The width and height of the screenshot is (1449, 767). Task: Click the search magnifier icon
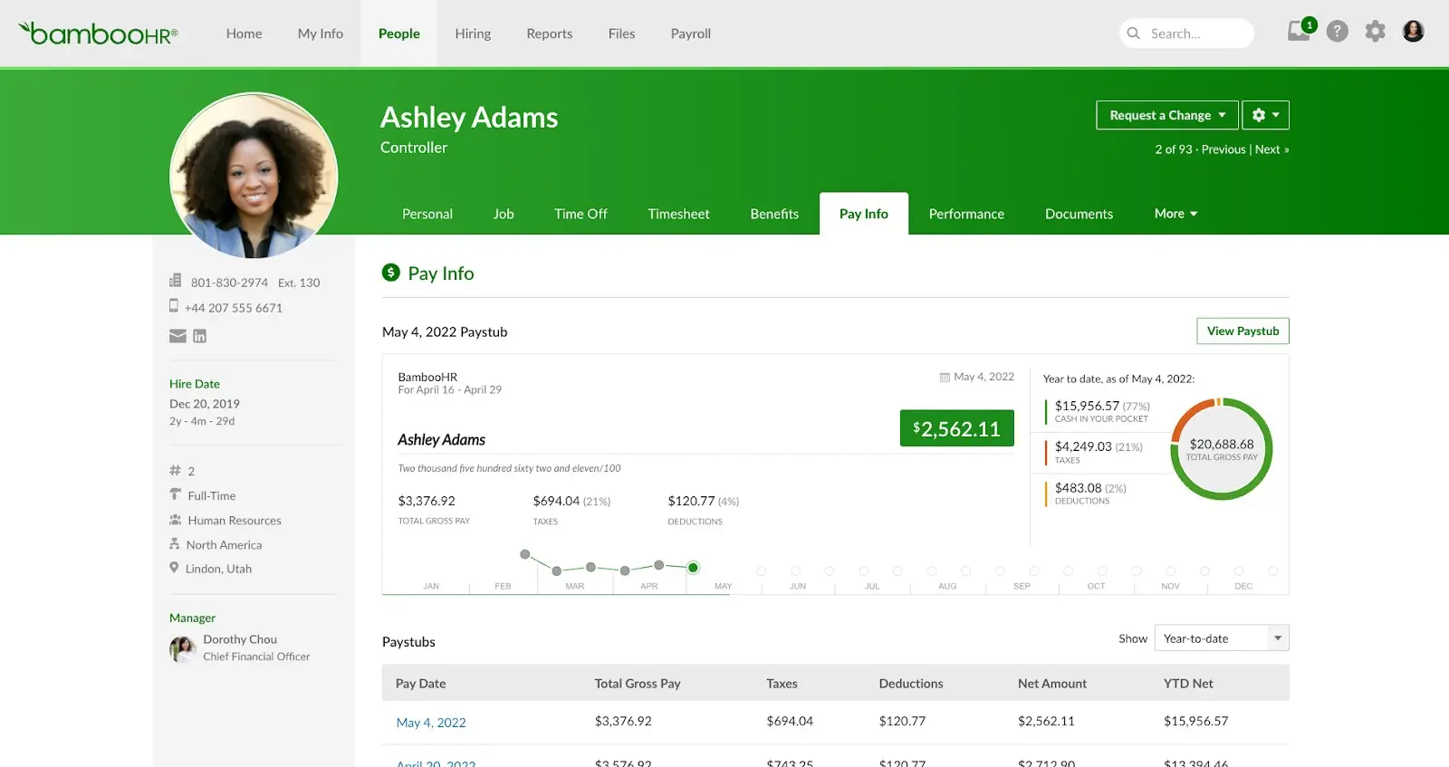click(x=1133, y=34)
